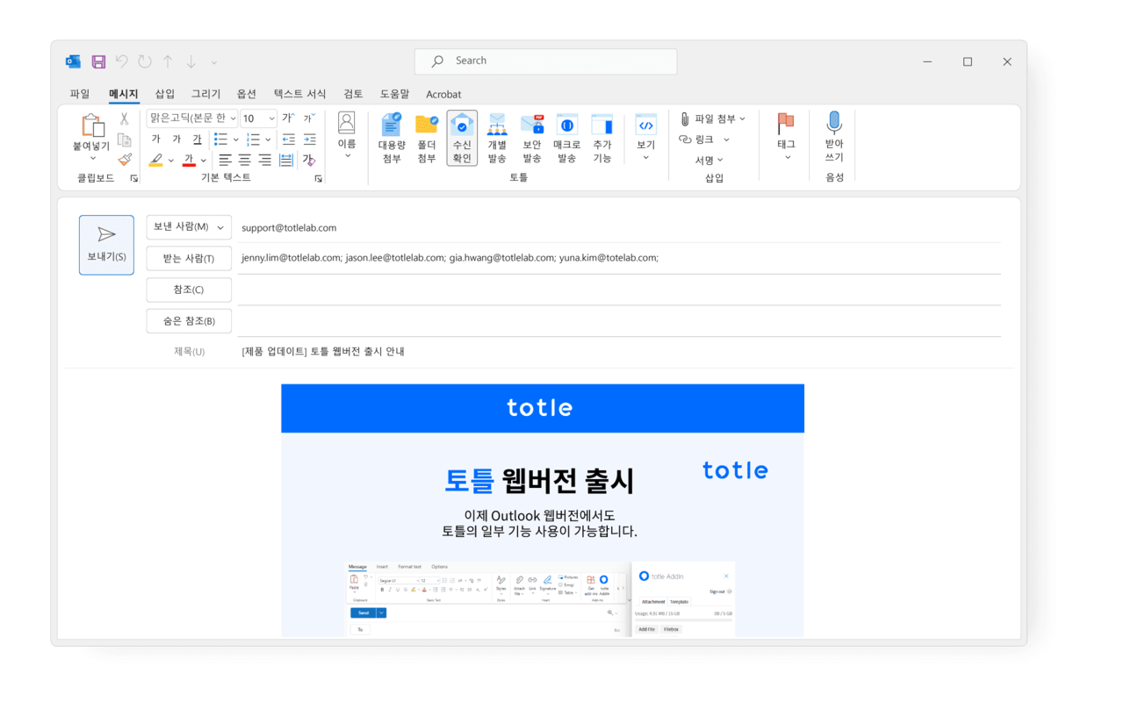Viewport: 1124px width, 702px height.
Task: Align text left
Action: click(226, 160)
